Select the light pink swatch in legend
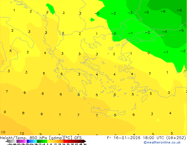 [26, 141]
